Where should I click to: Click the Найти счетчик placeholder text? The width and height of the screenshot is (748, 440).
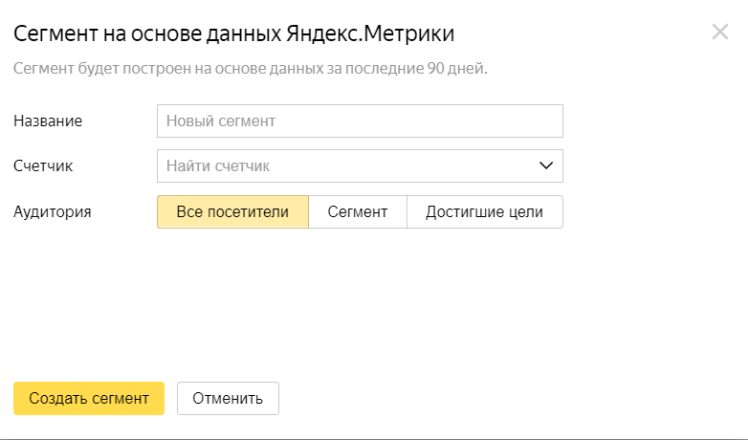218,165
